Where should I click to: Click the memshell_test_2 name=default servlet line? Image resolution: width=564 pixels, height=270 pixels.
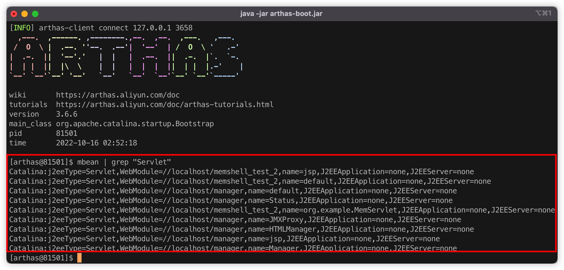250,181
